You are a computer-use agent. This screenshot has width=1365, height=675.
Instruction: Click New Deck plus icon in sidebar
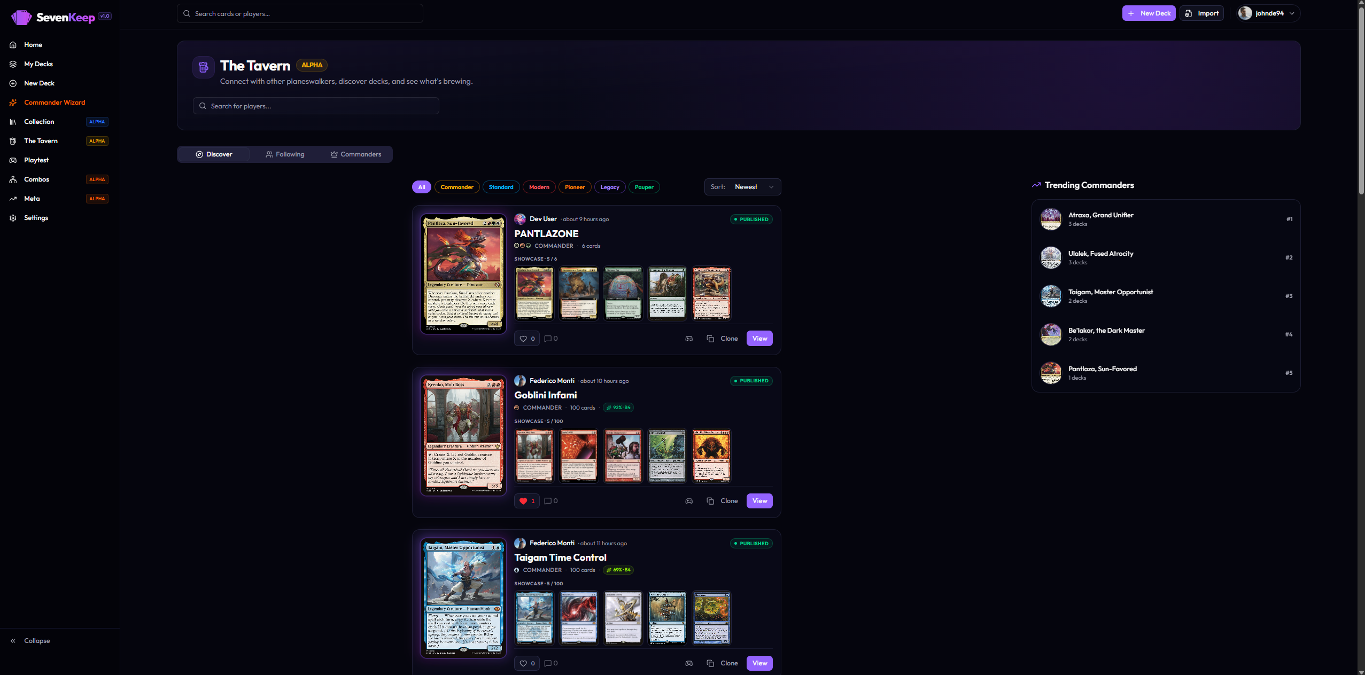[x=13, y=83]
